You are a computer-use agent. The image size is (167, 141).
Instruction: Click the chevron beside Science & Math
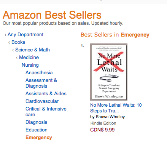[13, 50]
